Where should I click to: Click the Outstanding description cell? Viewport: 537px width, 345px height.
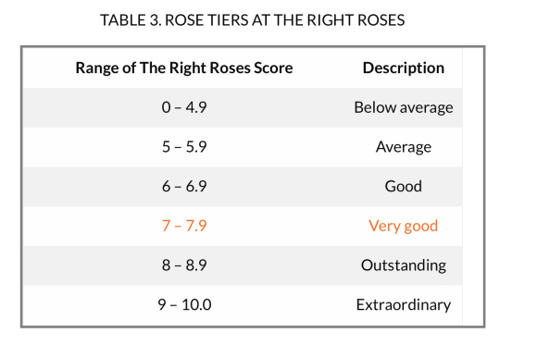(x=404, y=265)
